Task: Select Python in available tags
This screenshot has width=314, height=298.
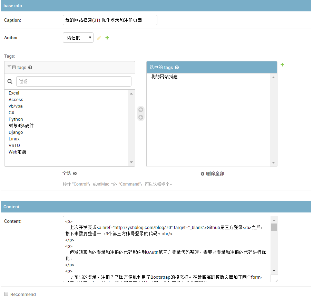Action: point(16,119)
